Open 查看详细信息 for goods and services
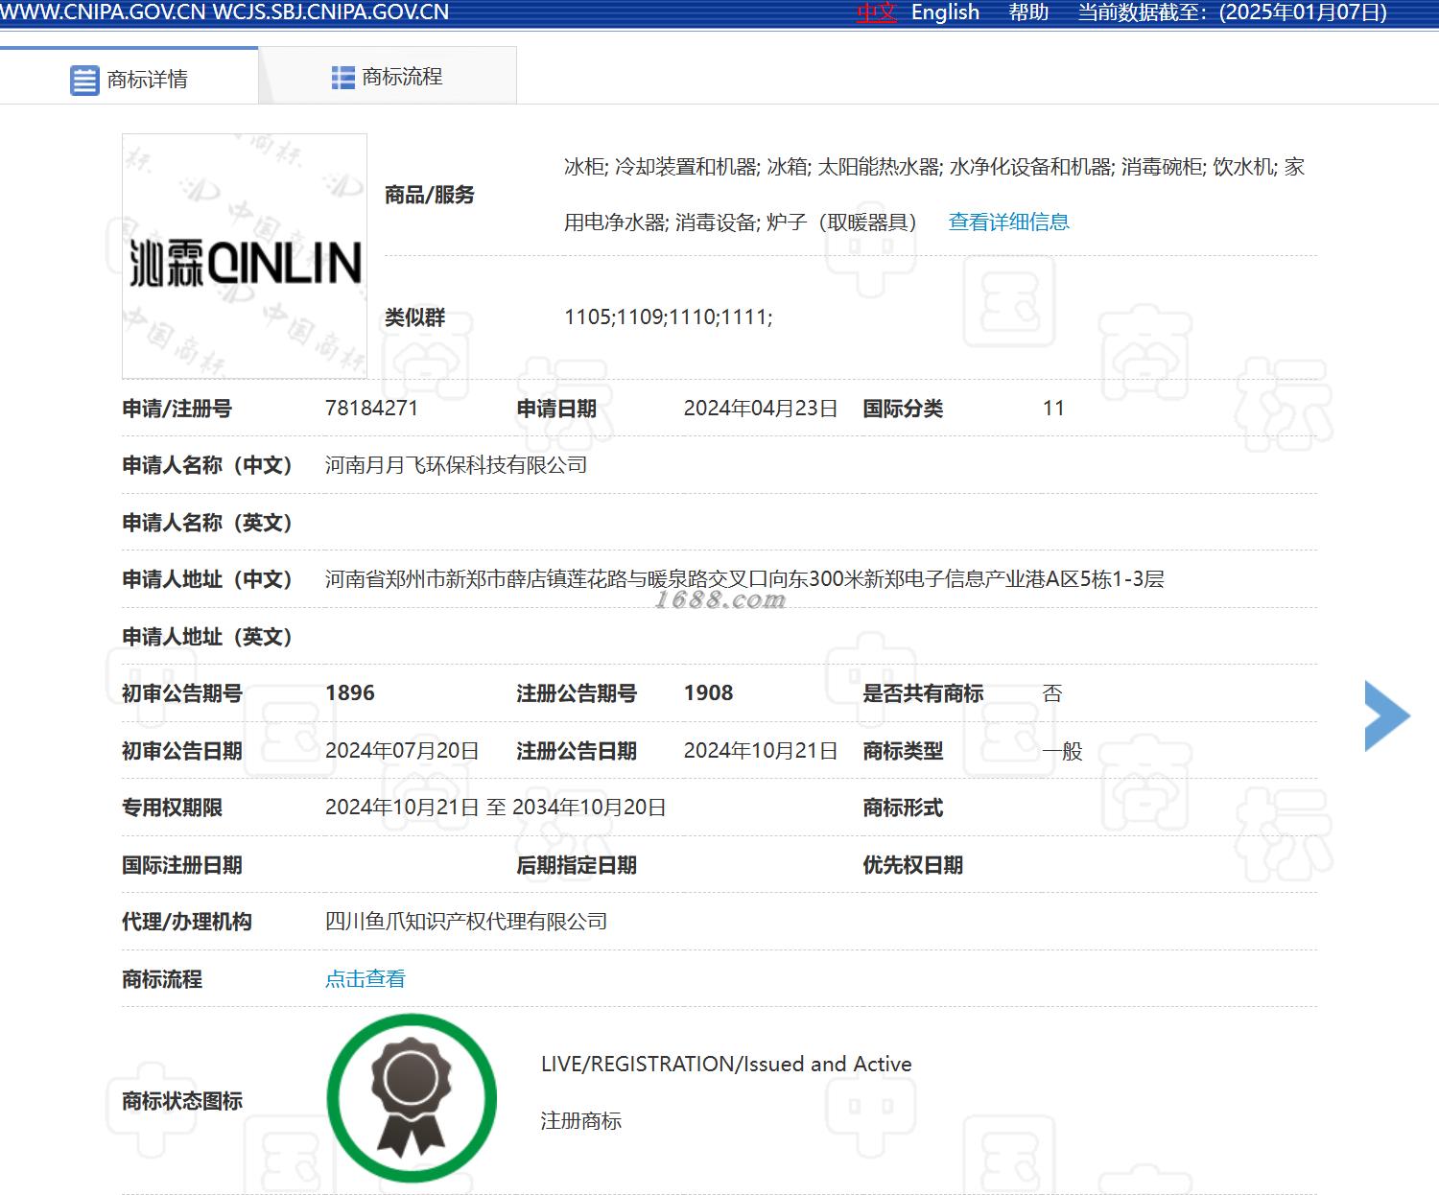Viewport: 1439px width, 1195px height. [1008, 223]
